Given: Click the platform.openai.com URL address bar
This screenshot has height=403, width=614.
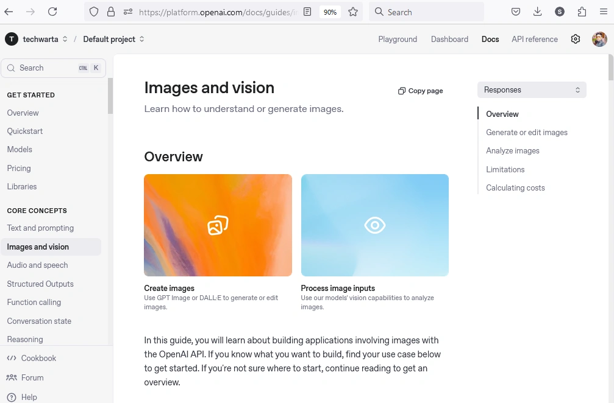Looking at the screenshot, I should pyautogui.click(x=218, y=12).
